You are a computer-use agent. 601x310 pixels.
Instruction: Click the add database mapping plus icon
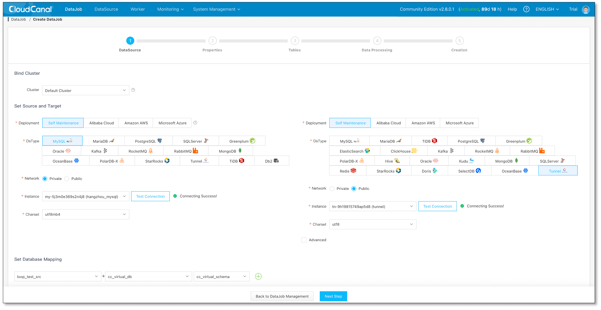pyautogui.click(x=258, y=277)
